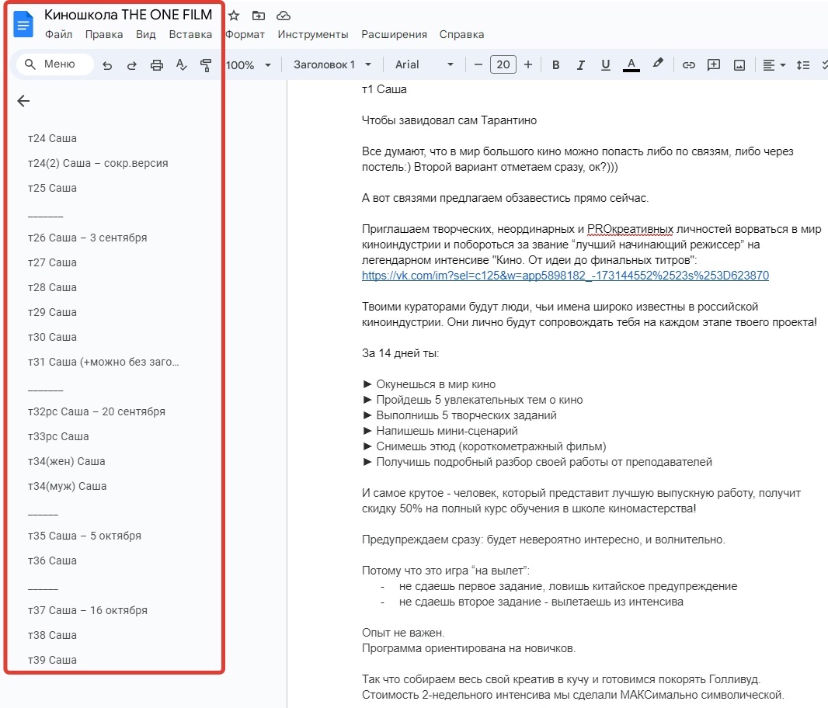Click the add comment icon
The height and width of the screenshot is (708, 828).
click(714, 65)
